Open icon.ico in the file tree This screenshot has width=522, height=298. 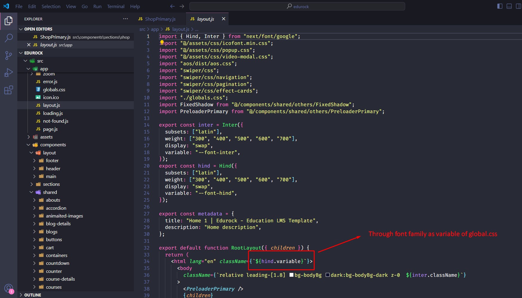76,97
